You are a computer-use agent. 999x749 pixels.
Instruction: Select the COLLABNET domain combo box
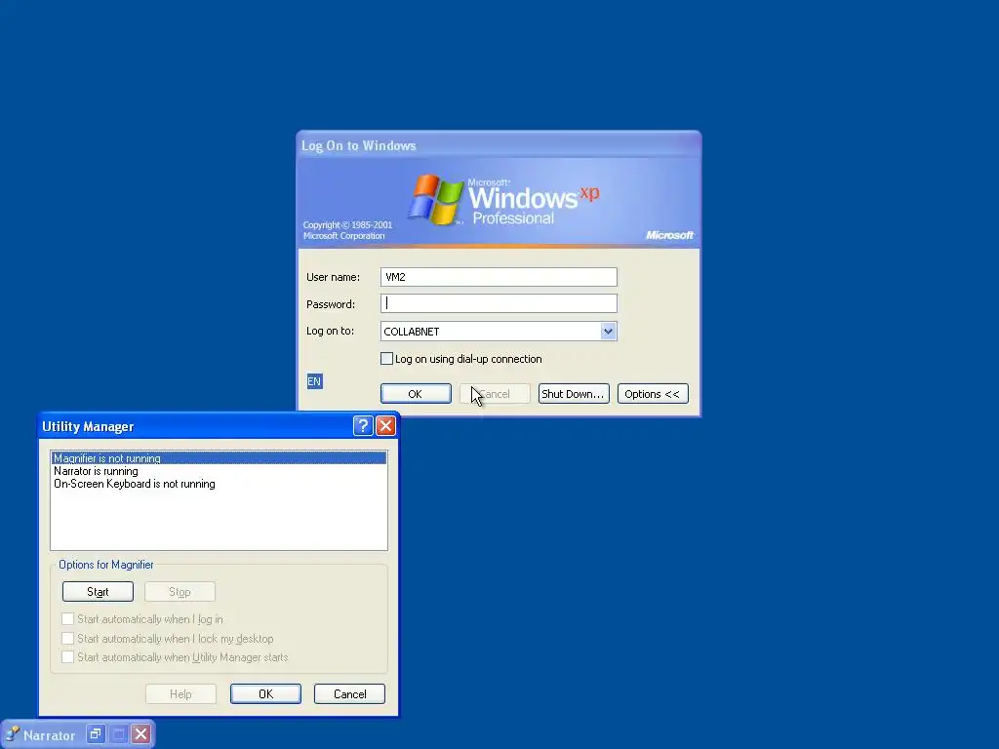499,332
